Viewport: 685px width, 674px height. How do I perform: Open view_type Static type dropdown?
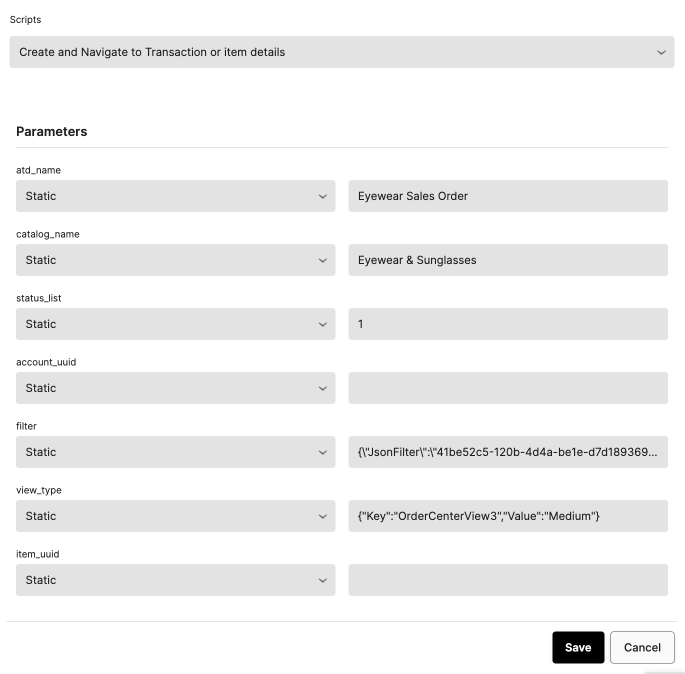tap(175, 516)
